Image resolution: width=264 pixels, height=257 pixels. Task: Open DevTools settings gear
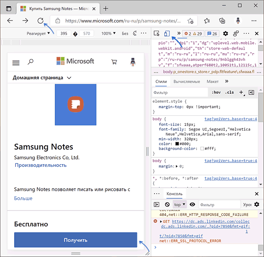tap(225, 33)
